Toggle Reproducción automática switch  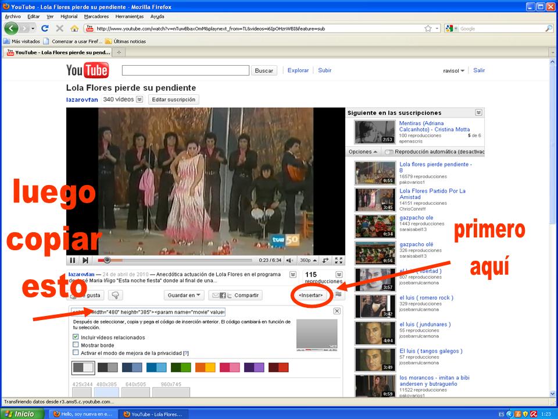tap(389, 152)
